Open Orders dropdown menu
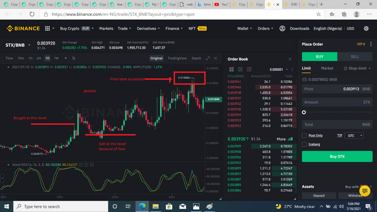Screen dimensions: 377x212 point(266,28)
